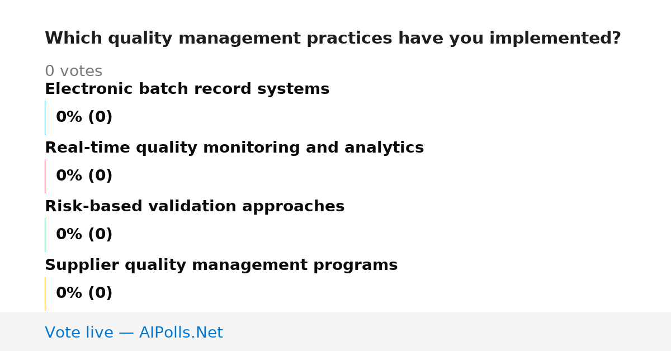Open the Vote live — AIPolls.Net link
This screenshot has width=671, height=351.
pyautogui.click(x=134, y=333)
